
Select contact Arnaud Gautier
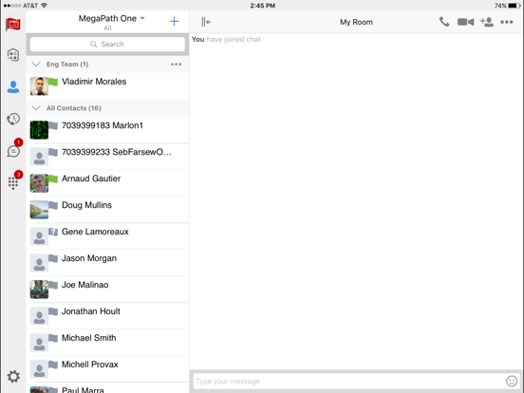point(107,183)
